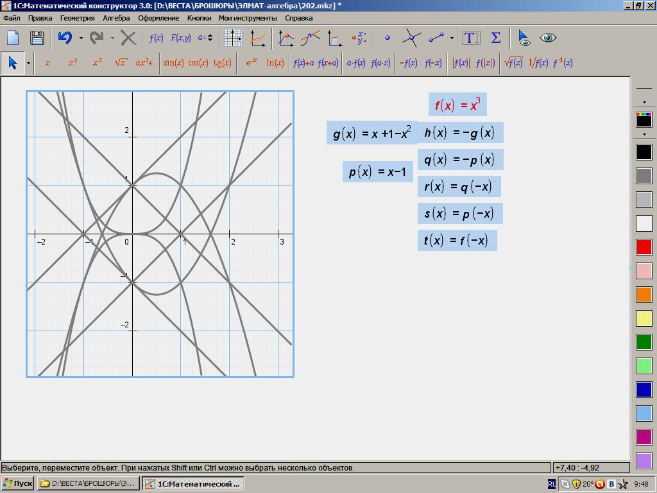Pick the dark blue color swatch

(x=644, y=390)
